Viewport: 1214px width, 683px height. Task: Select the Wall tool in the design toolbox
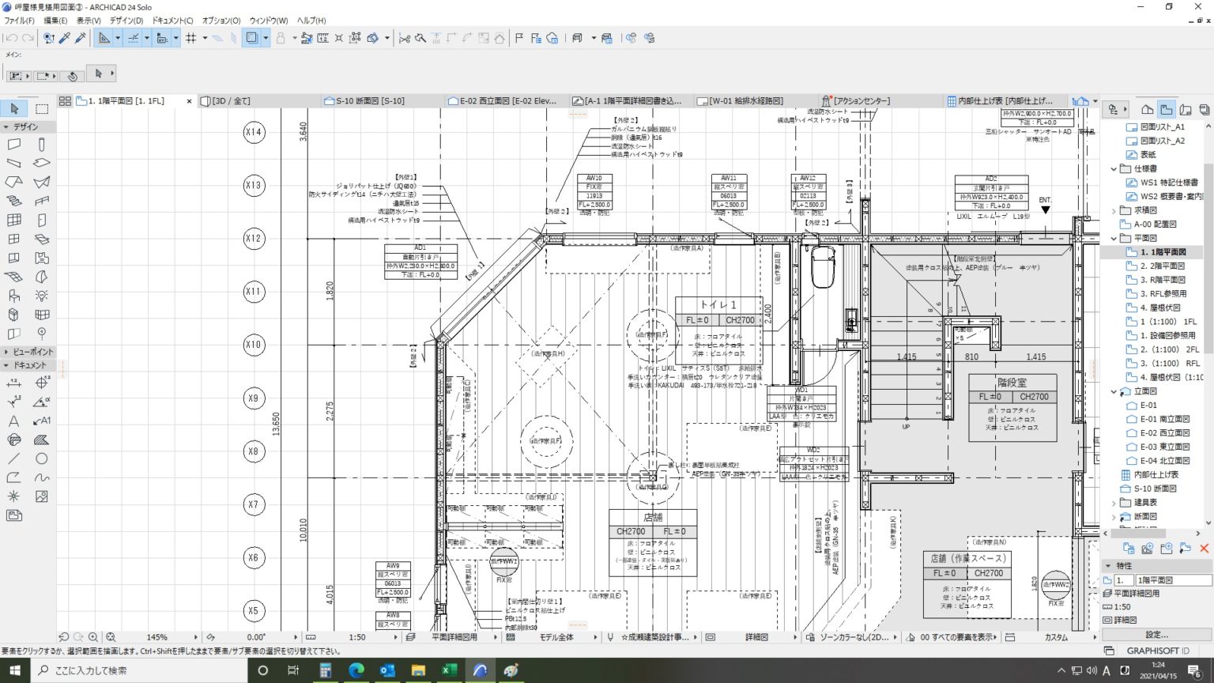pyautogui.click(x=14, y=144)
